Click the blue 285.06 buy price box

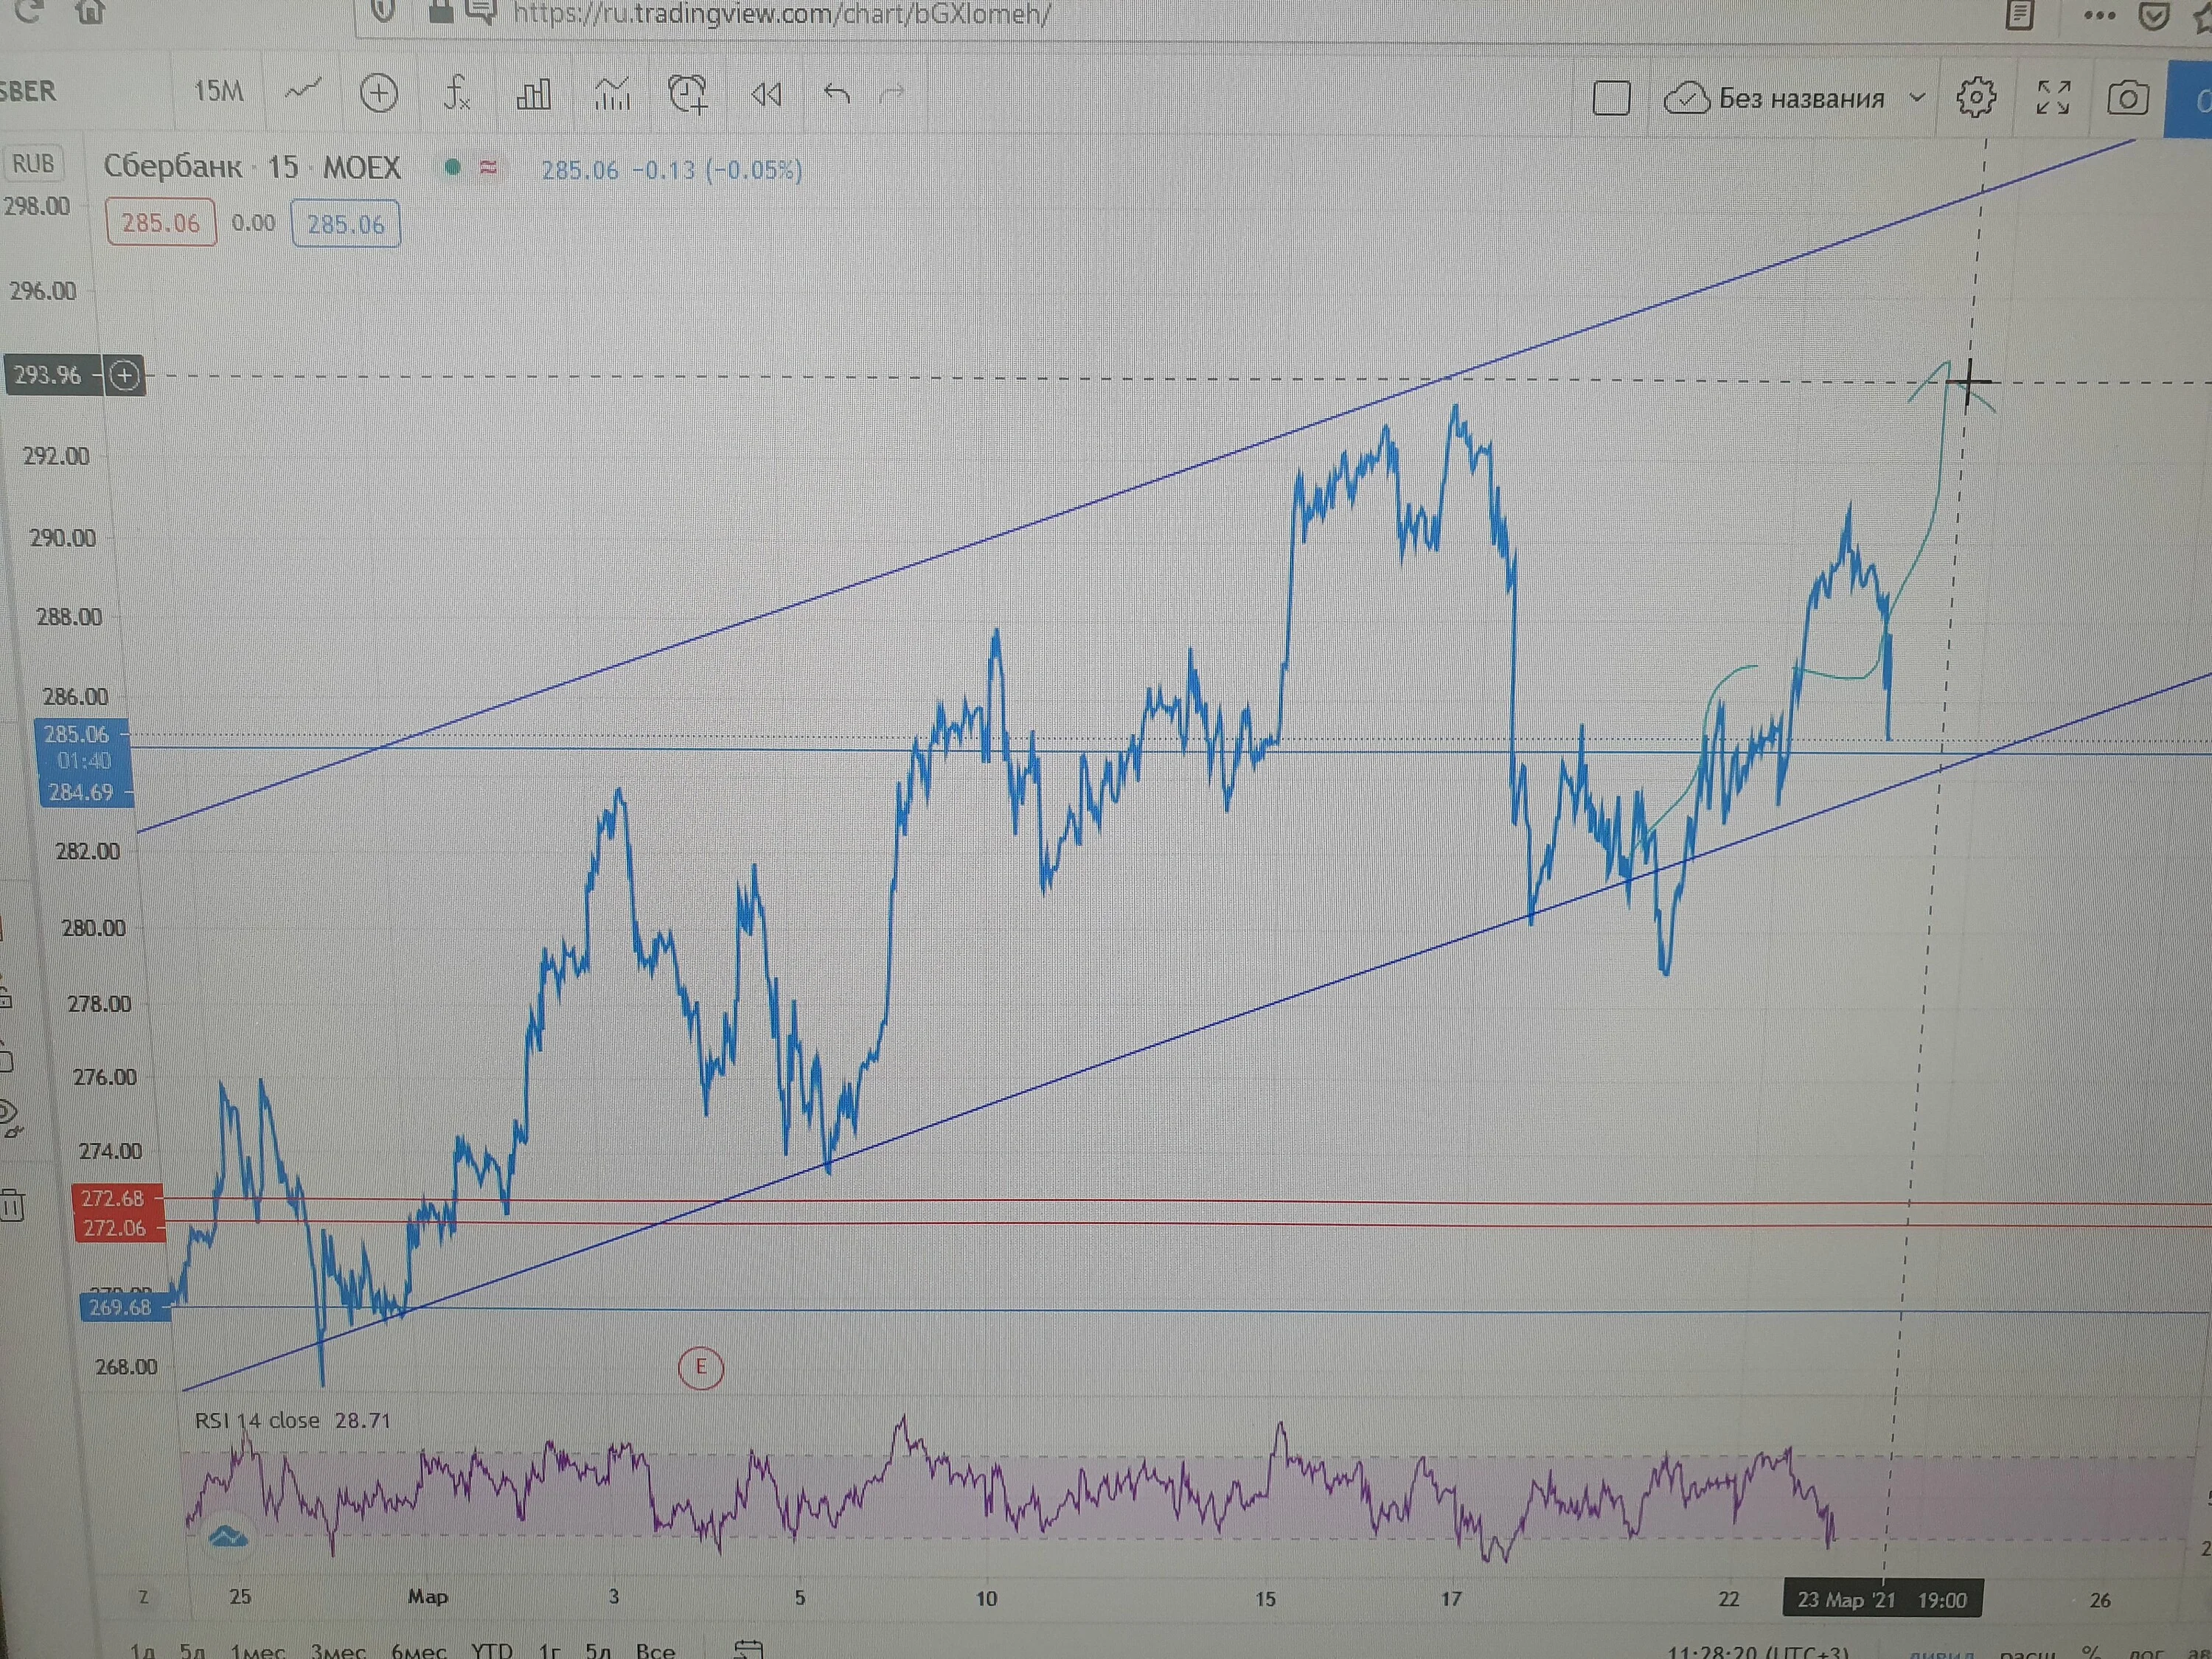[346, 223]
